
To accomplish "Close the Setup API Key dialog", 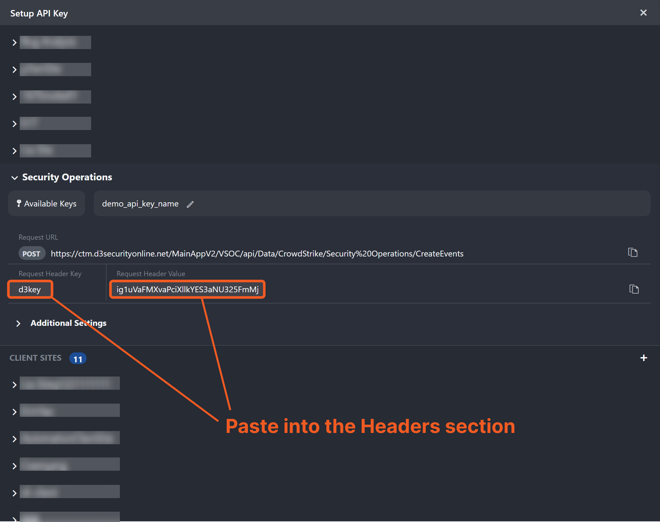I will click(643, 13).
